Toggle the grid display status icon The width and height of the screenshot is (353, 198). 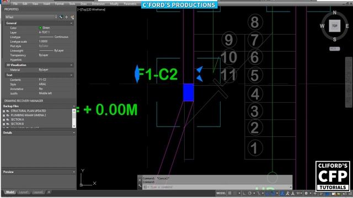tap(230, 193)
